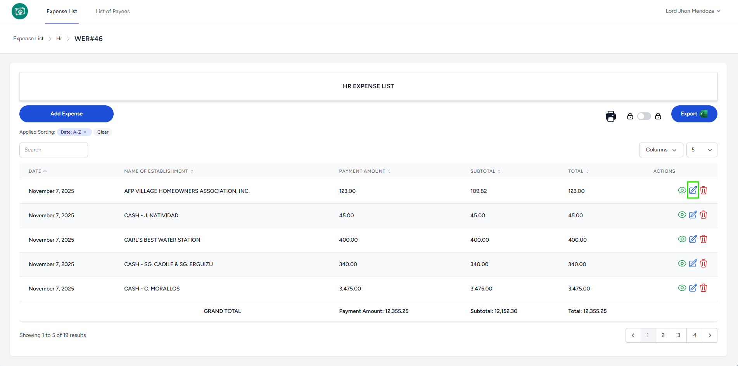The height and width of the screenshot is (366, 738).
Task: Click the Add Expense button
Action: tap(66, 114)
